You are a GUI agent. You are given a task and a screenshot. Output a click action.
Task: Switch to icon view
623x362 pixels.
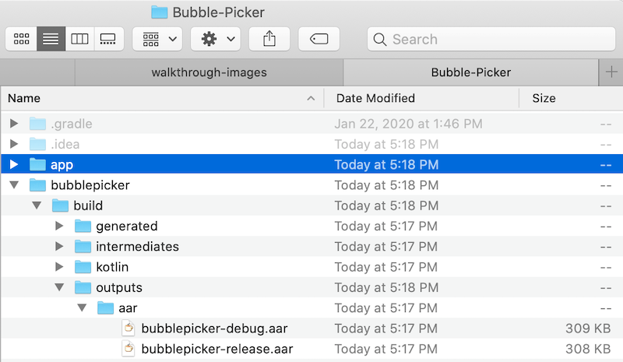pyautogui.click(x=22, y=39)
